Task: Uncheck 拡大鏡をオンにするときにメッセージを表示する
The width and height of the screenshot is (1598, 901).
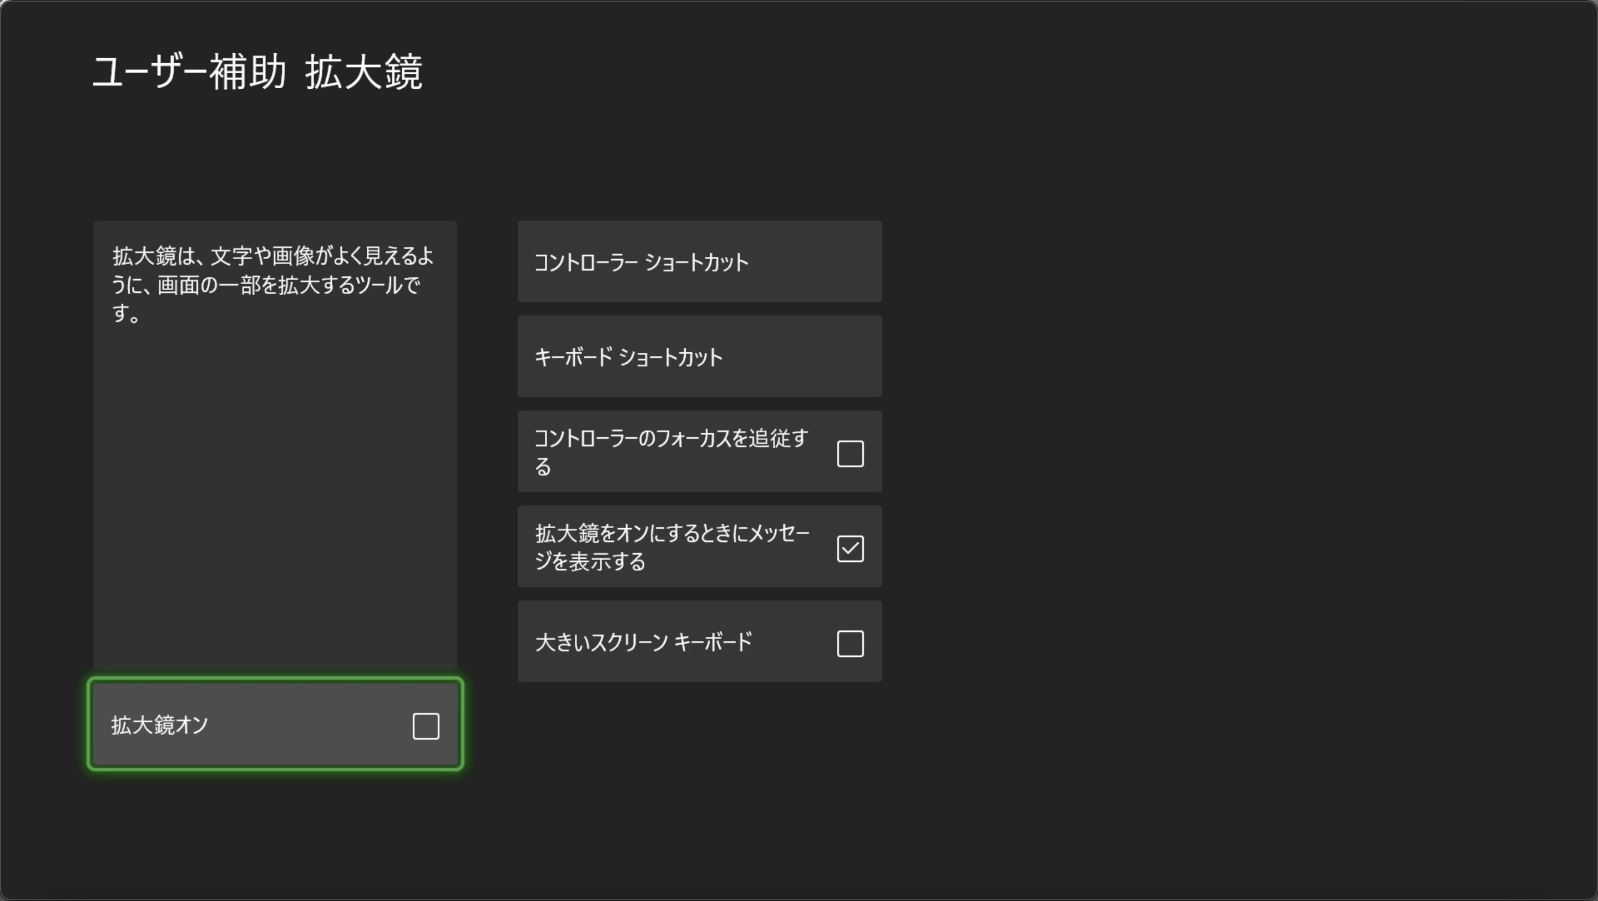Action: point(850,549)
